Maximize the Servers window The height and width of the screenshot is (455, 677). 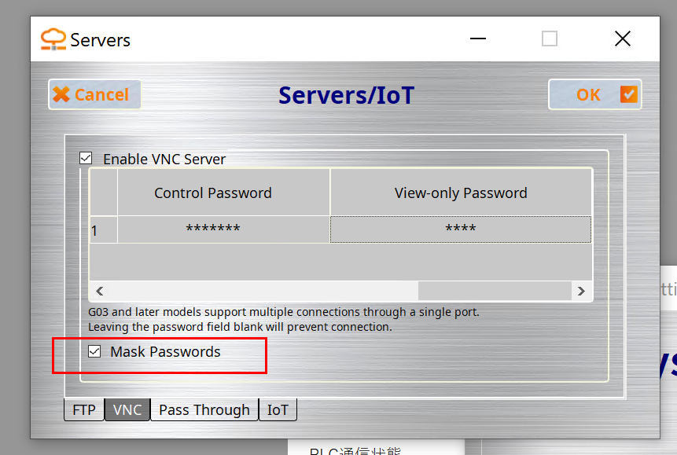550,39
